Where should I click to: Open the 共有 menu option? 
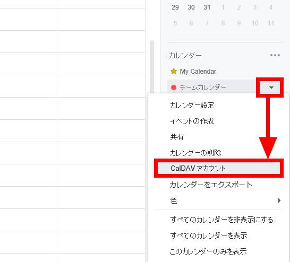[x=177, y=137]
